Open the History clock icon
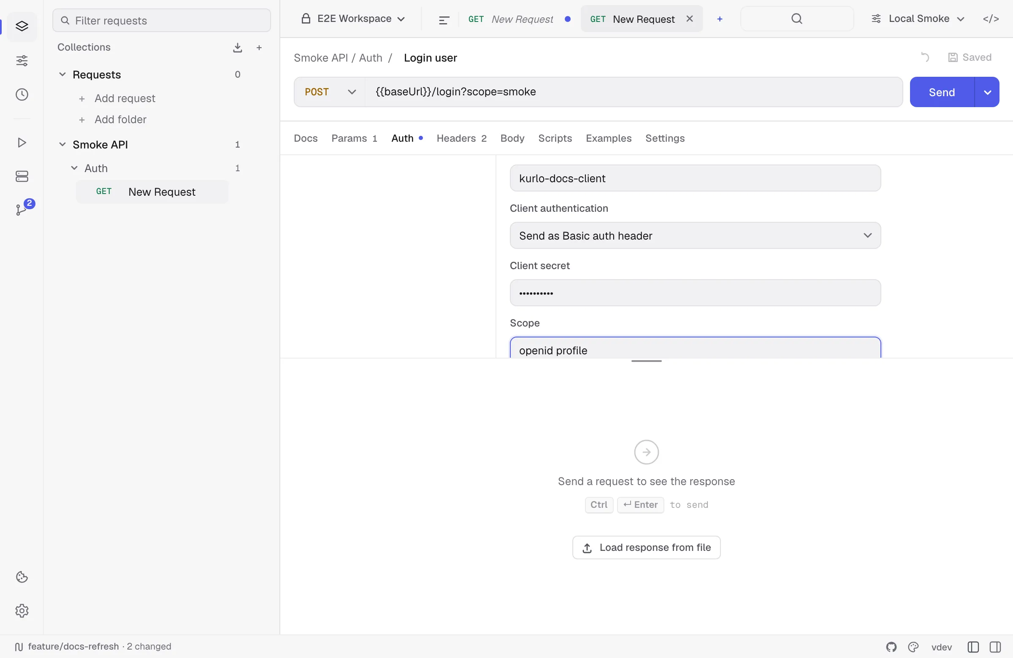This screenshot has width=1013, height=658. 22,94
